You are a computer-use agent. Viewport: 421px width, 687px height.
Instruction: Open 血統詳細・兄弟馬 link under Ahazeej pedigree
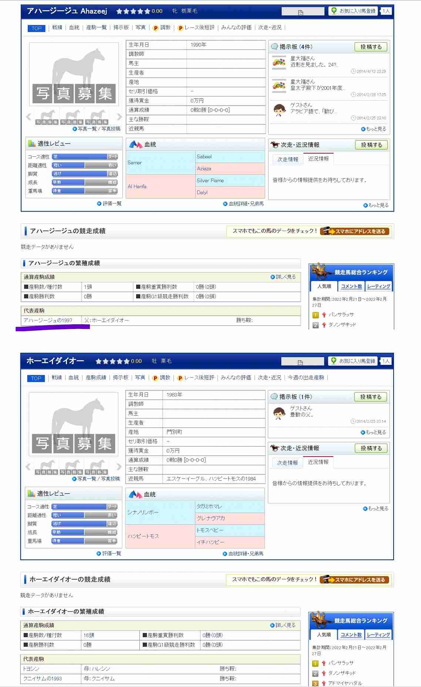click(246, 204)
